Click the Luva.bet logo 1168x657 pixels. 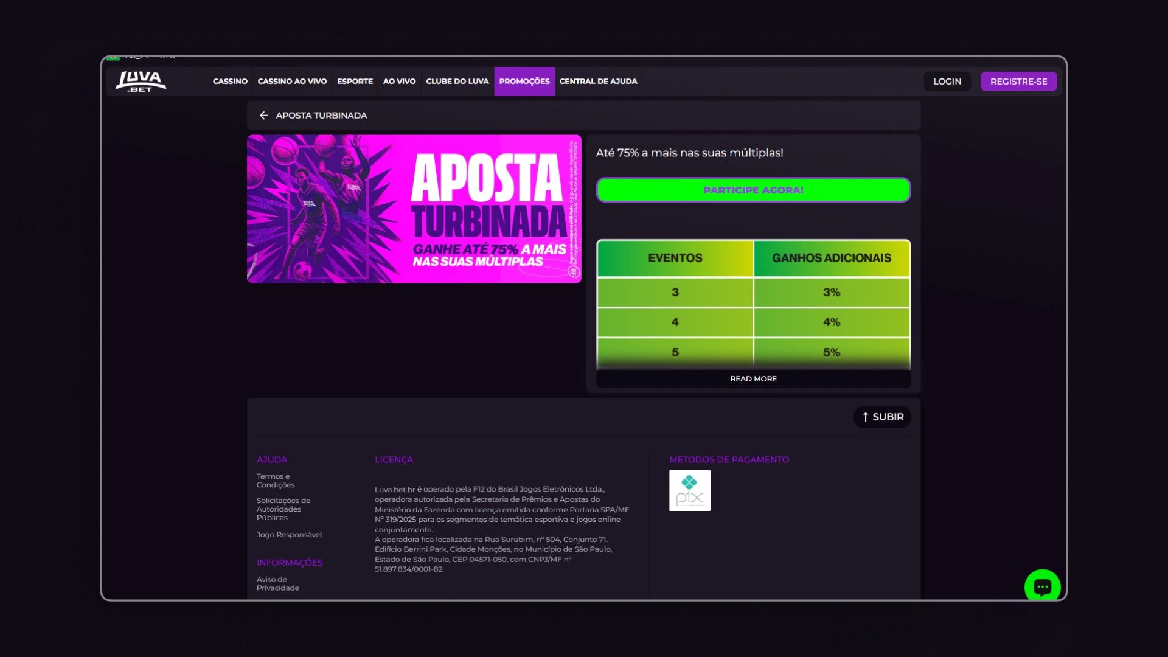point(141,82)
